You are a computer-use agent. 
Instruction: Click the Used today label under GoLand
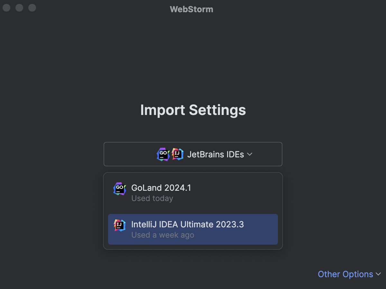click(152, 198)
